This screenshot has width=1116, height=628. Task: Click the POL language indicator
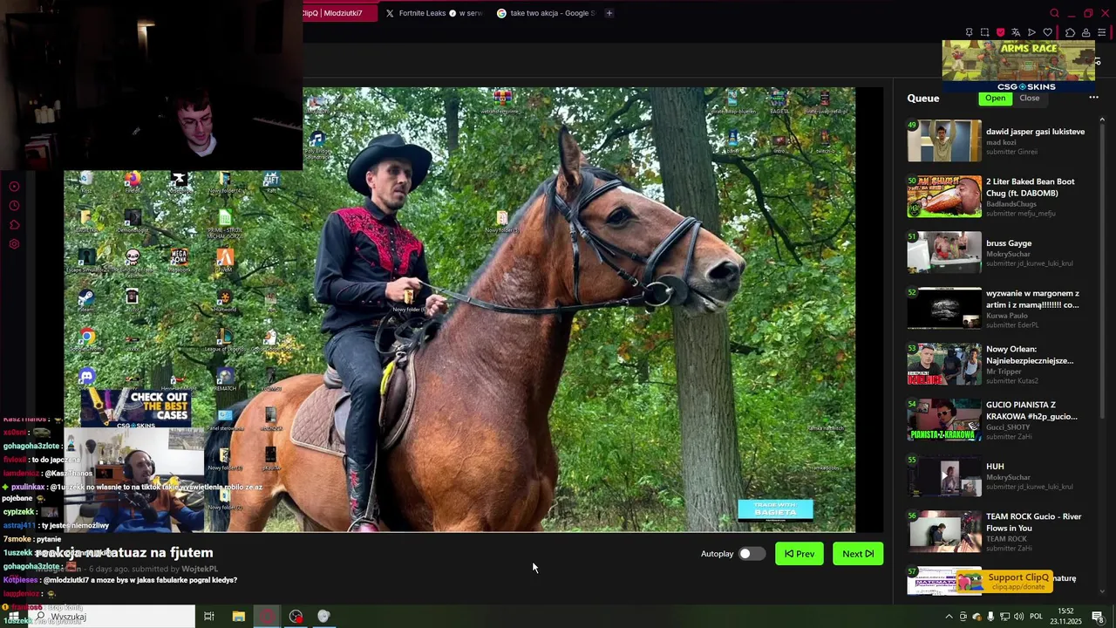pyautogui.click(x=1037, y=617)
